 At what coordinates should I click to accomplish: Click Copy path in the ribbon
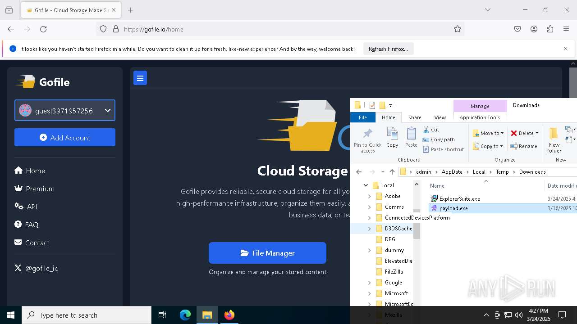coord(439,139)
